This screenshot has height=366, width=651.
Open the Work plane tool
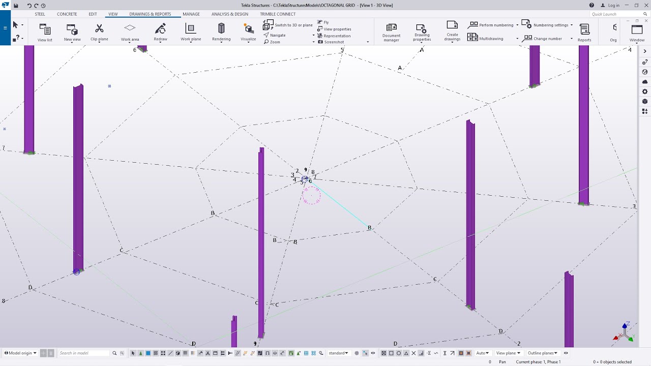pos(191,32)
